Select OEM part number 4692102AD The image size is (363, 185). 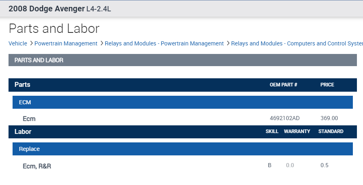(284, 118)
